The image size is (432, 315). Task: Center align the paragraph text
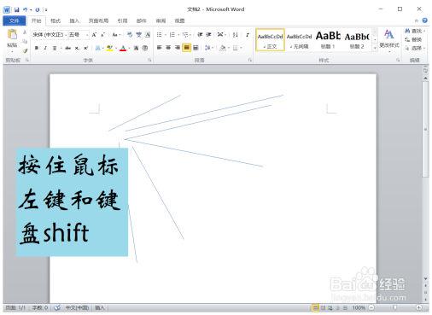point(168,48)
